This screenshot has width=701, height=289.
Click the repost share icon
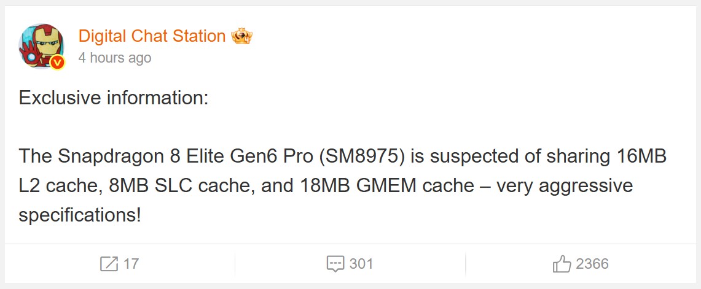109,264
